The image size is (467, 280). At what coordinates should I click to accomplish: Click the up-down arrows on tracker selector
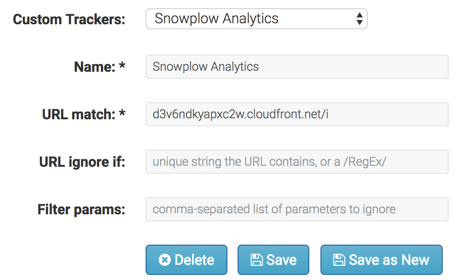(x=359, y=19)
